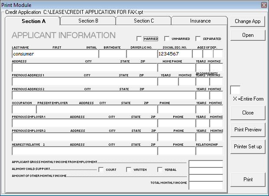
Task: Click the Social Sec. No. field showing 1234567
Action: (175, 54)
